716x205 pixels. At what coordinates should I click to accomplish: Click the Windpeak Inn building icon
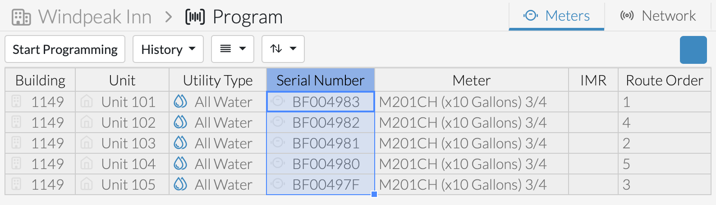21,17
